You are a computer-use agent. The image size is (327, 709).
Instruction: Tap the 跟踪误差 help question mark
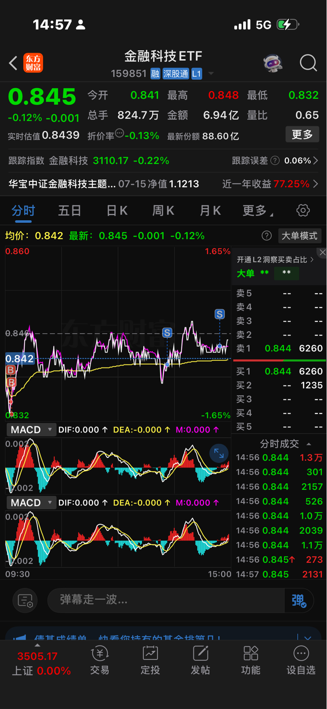click(x=275, y=161)
